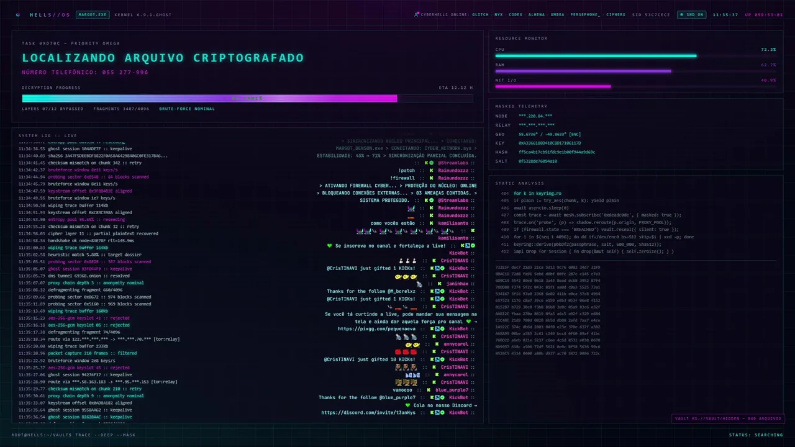
Task: Select NYX in the online list
Action: (498, 14)
